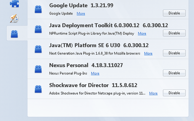Image resolution: width=194 pixels, height=121 pixels.
Task: Click the NPRuntime Script Plug-in Library description
Action: click(92, 34)
